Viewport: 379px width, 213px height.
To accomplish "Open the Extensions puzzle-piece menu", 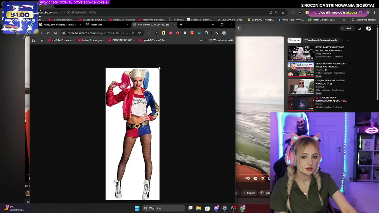I will pos(206,33).
